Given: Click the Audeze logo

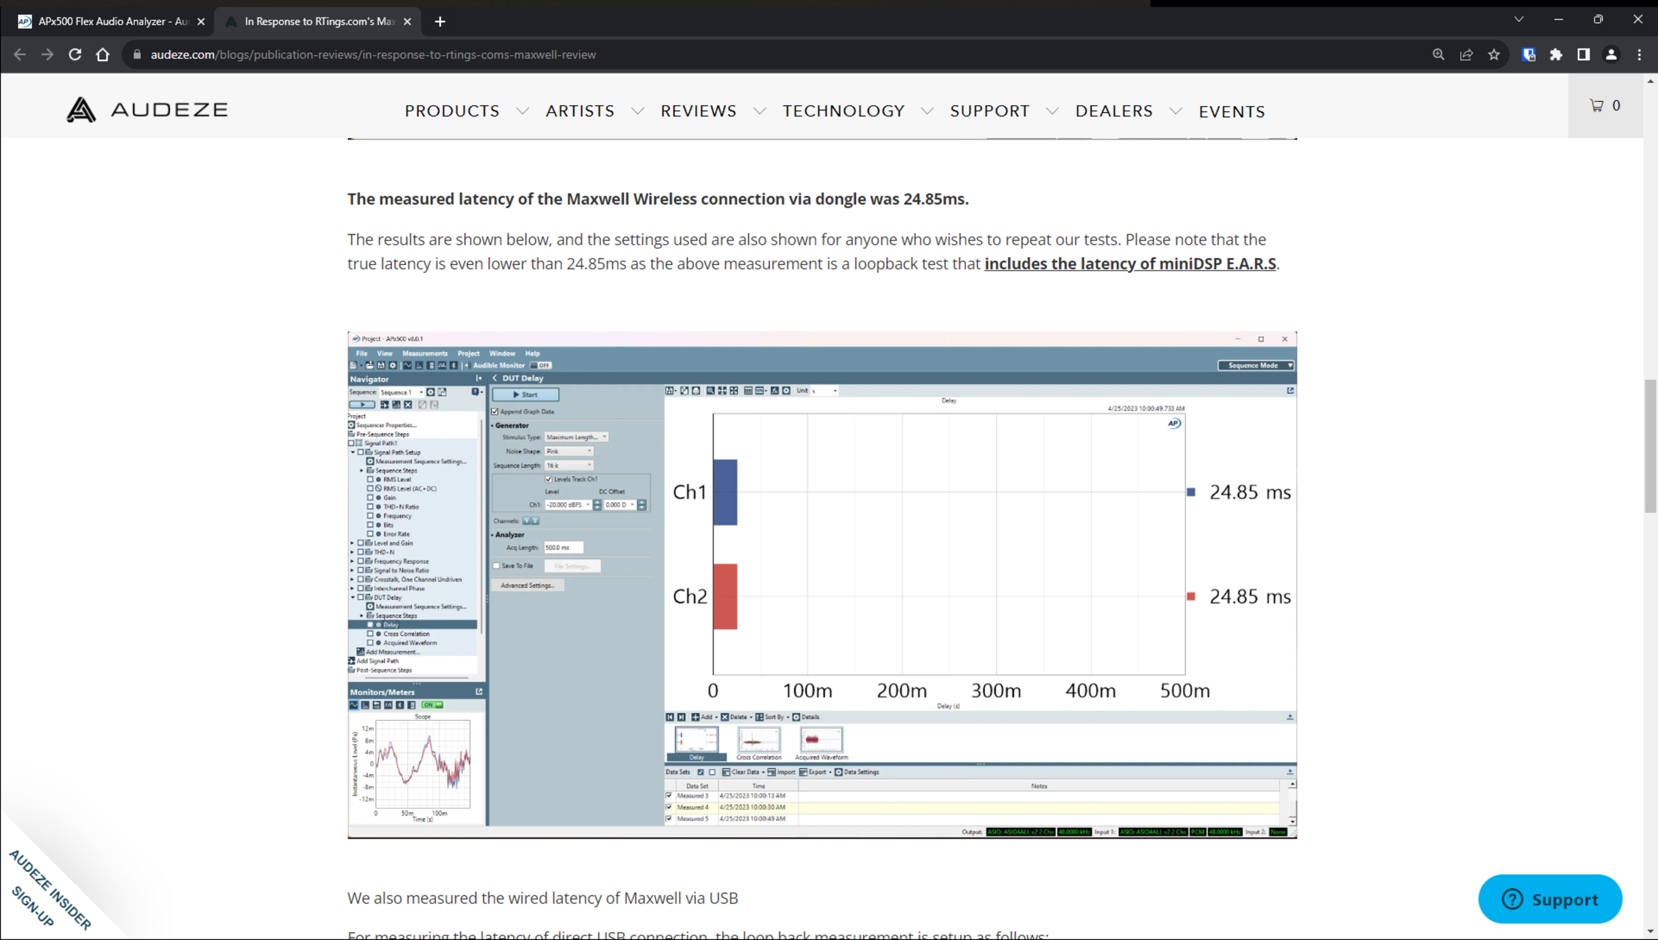Looking at the screenshot, I should coord(147,110).
